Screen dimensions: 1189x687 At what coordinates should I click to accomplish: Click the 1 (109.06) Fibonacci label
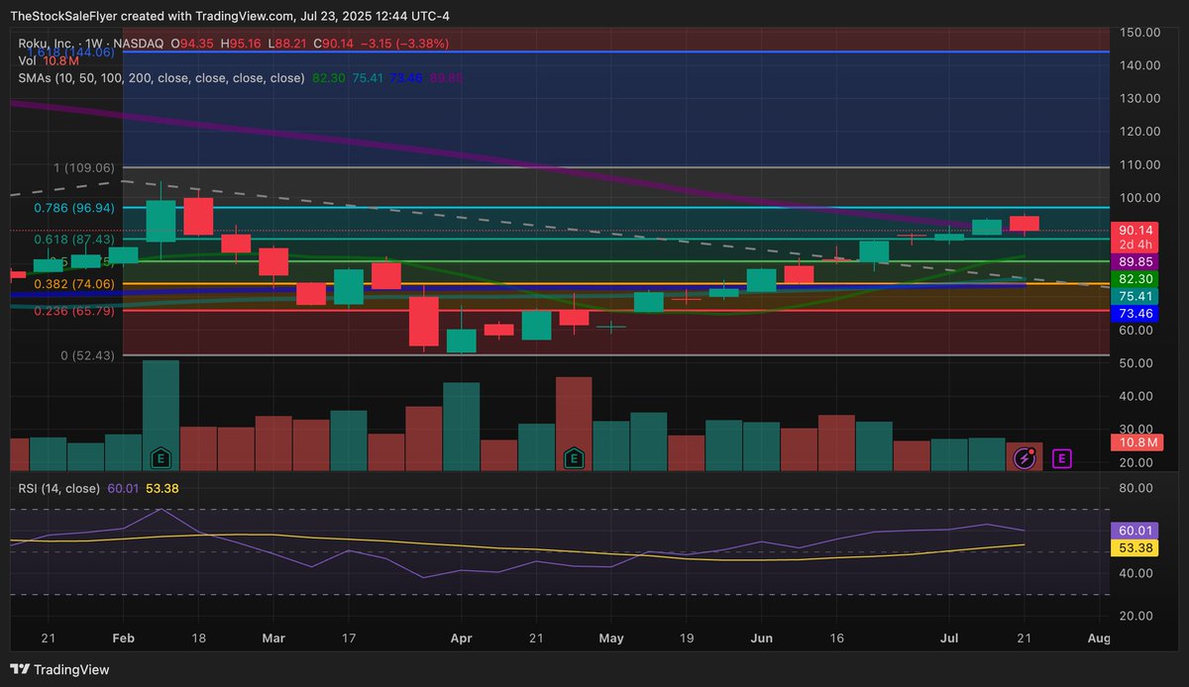point(84,167)
